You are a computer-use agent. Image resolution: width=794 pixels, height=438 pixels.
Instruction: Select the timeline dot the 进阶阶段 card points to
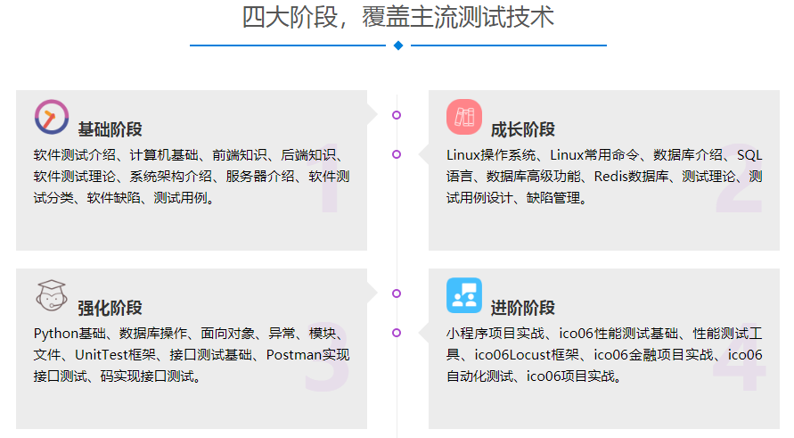tap(397, 333)
